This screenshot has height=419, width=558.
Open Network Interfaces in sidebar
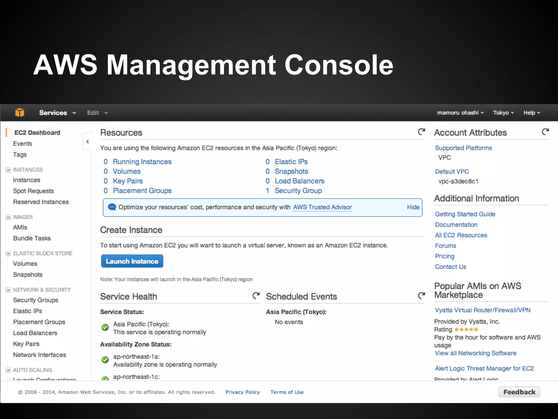(x=40, y=355)
